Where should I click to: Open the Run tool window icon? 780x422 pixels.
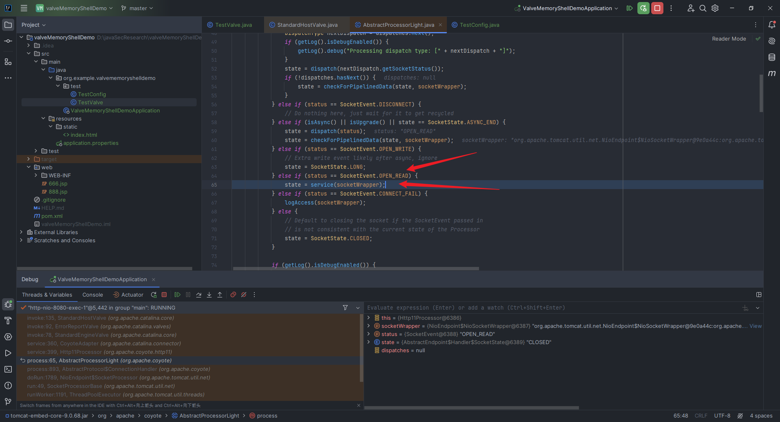[8, 353]
